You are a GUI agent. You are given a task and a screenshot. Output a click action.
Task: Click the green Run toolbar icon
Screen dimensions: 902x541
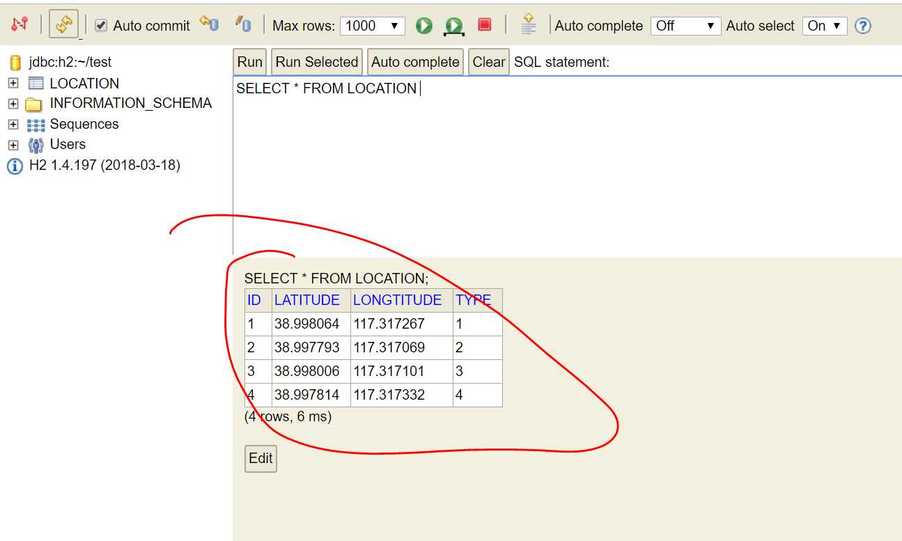coord(423,26)
